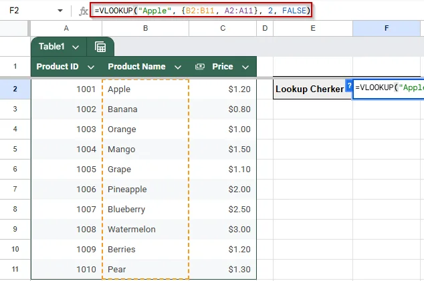Click the $1.30 price cell
The width and height of the screenshot is (424, 281).
pos(223,269)
